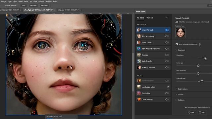Enable the Style Transfer toggle
The image size is (212, 119).
tap(167, 61)
